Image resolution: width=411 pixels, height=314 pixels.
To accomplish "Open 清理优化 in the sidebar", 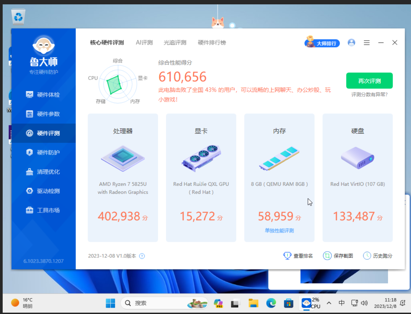I will 44,172.
